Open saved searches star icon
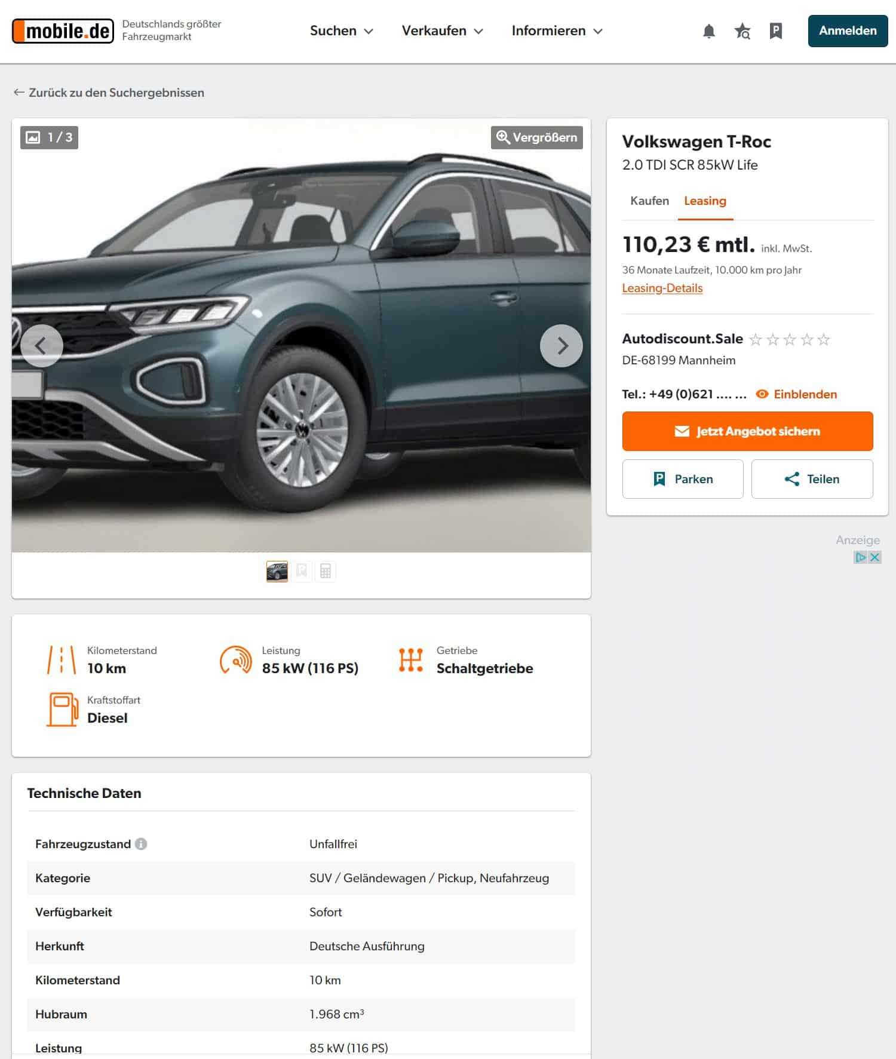Screen dimensions: 896x1059 pyautogui.click(x=742, y=31)
